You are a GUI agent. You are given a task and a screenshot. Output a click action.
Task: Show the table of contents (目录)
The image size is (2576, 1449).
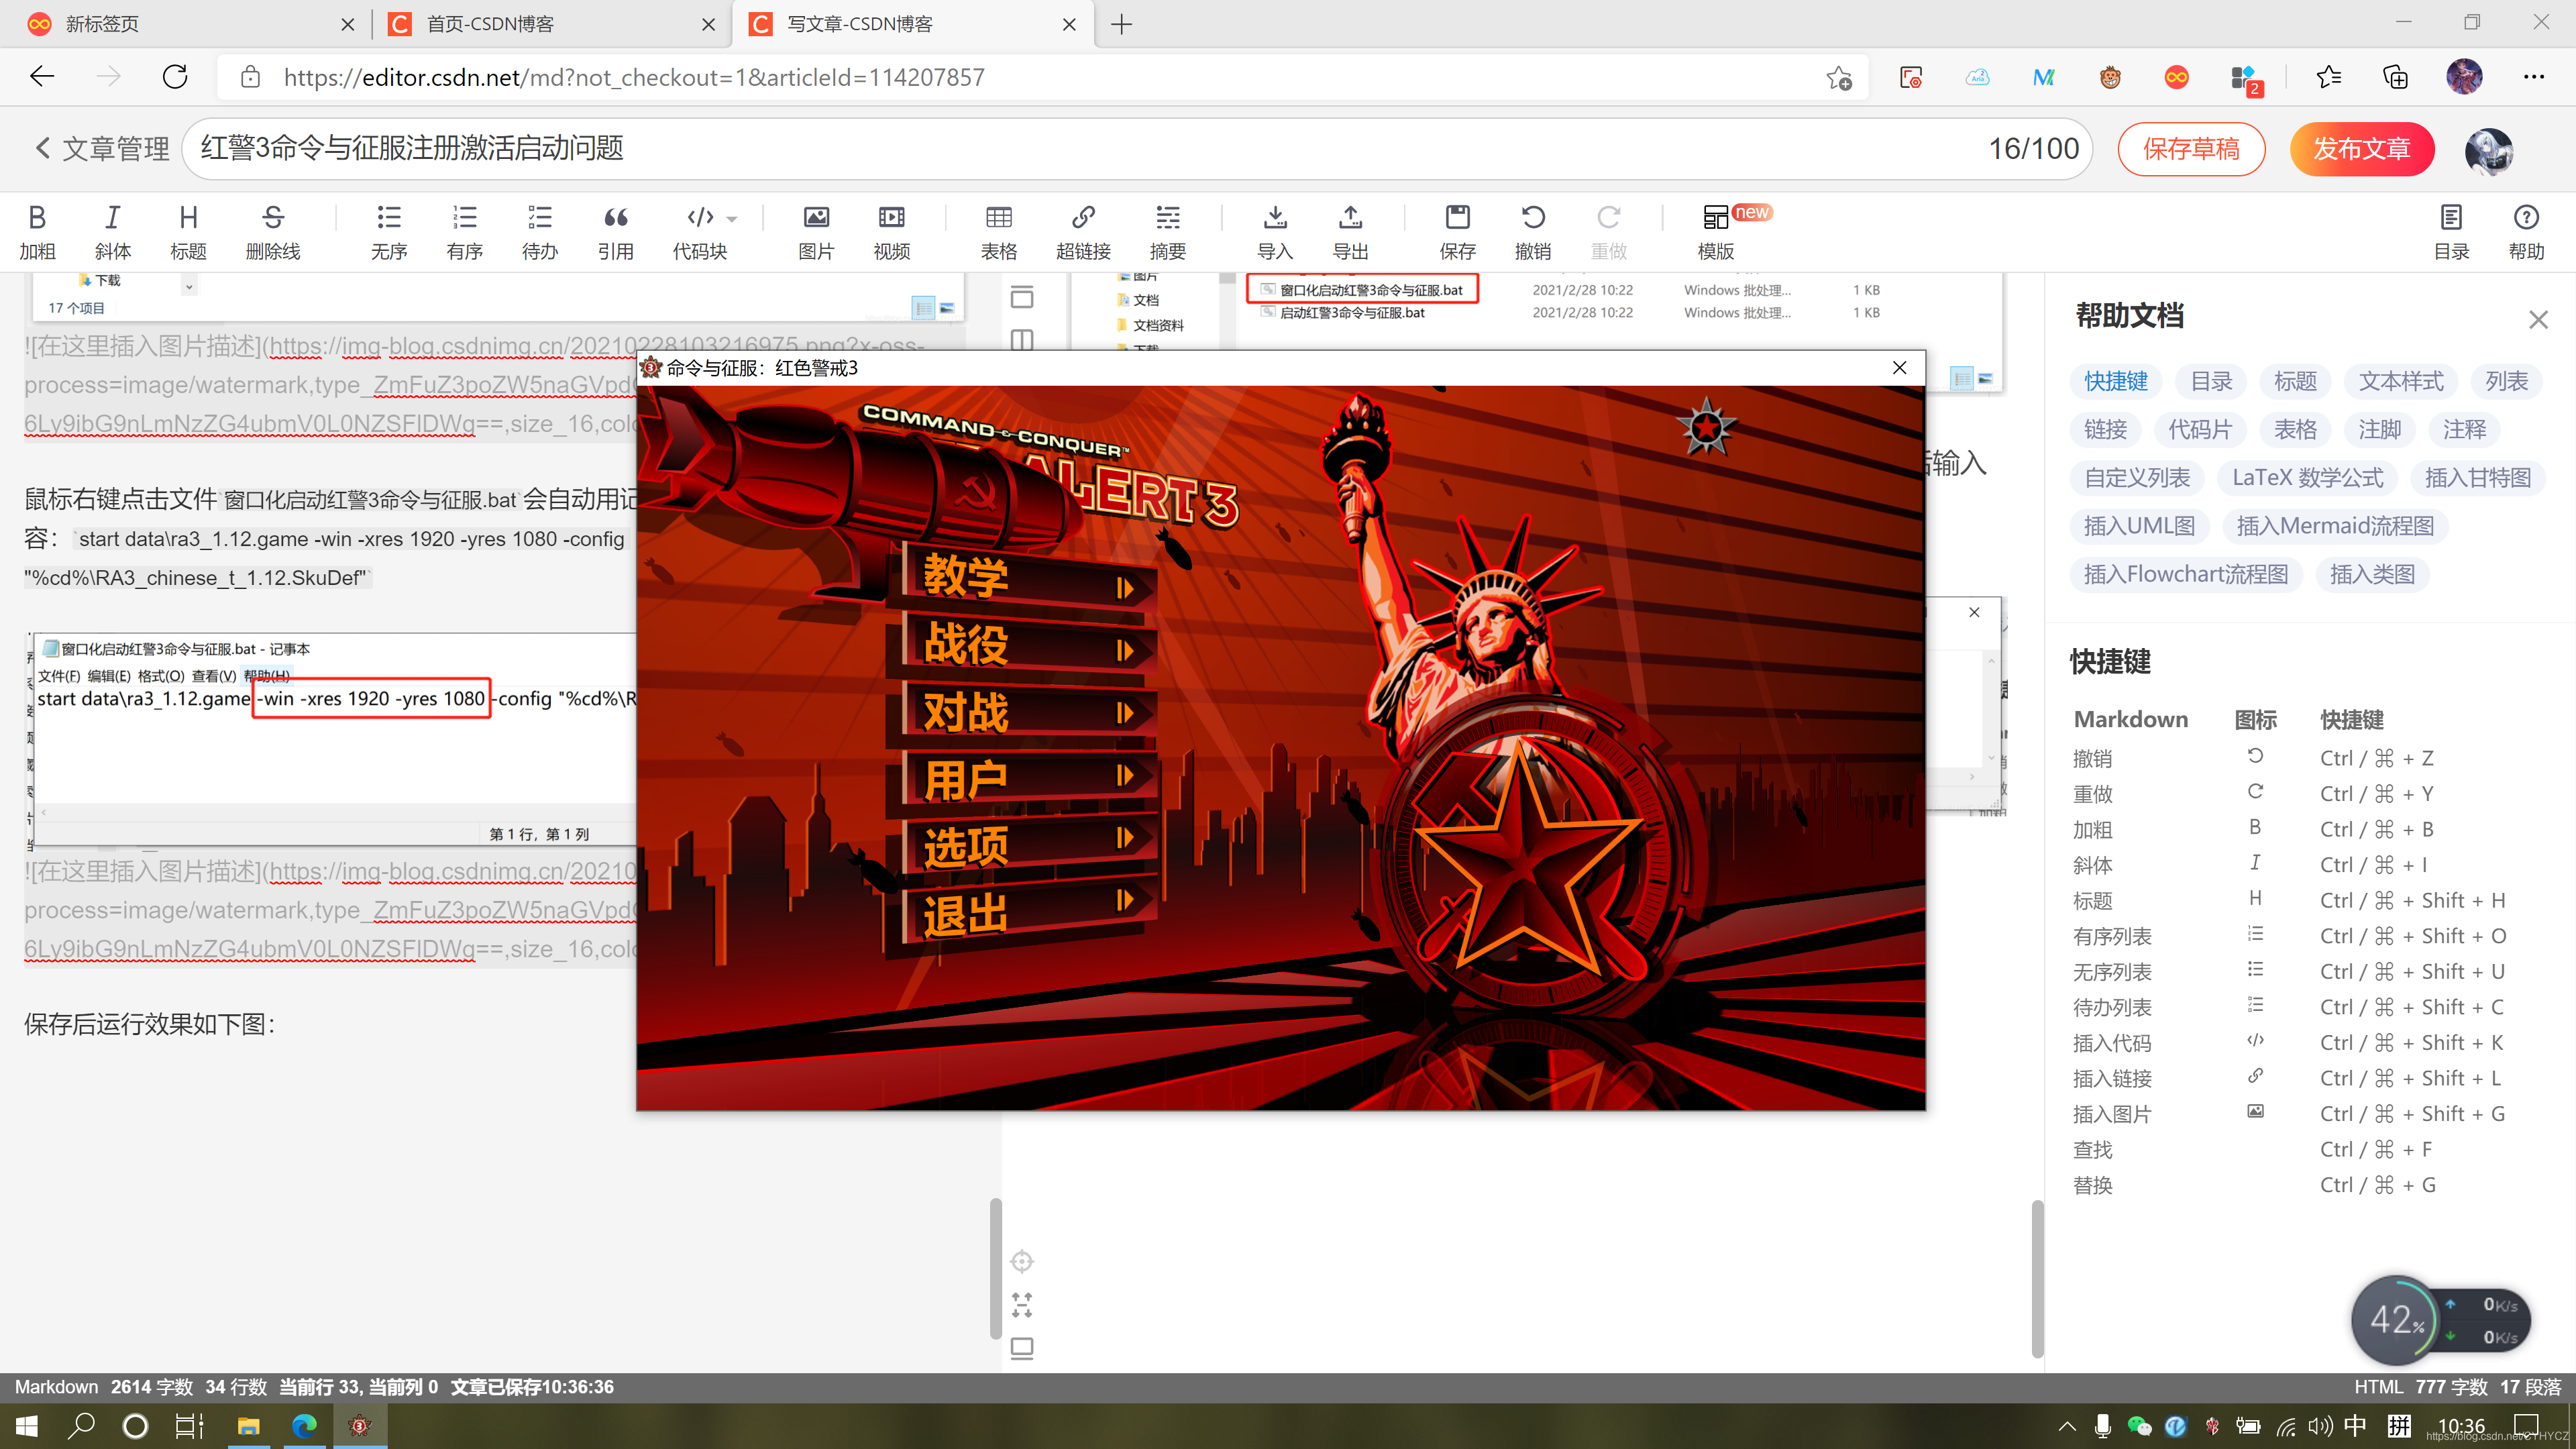(x=2451, y=232)
